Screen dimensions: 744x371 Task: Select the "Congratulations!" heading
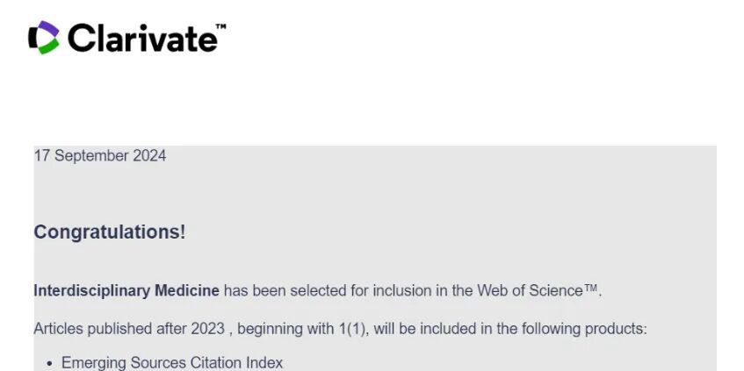coord(110,232)
